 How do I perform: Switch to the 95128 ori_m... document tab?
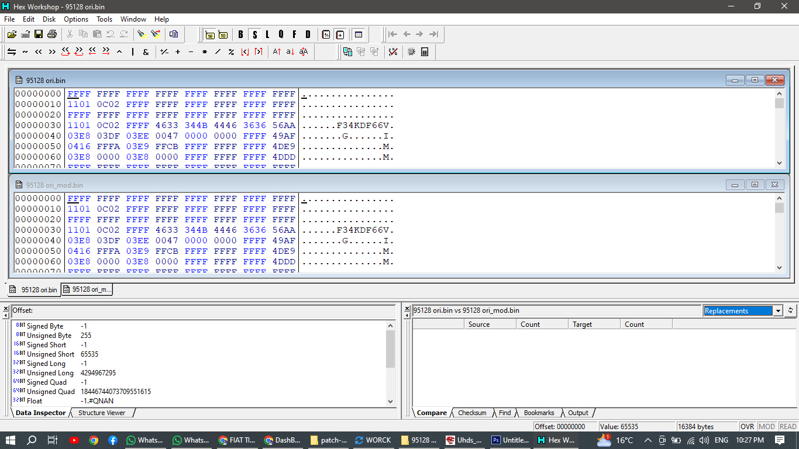point(87,289)
